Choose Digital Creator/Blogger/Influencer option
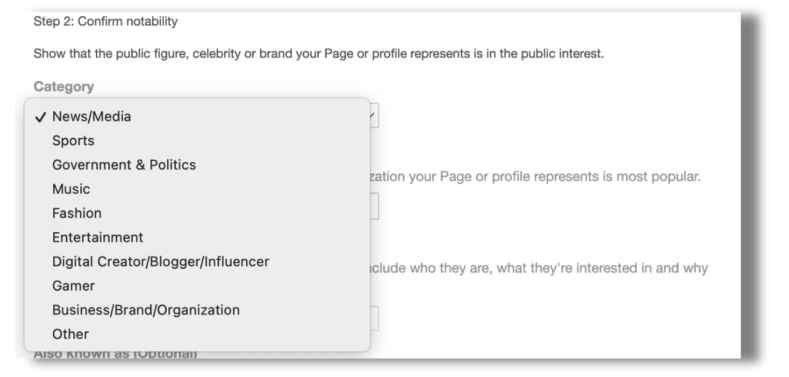 pos(161,261)
